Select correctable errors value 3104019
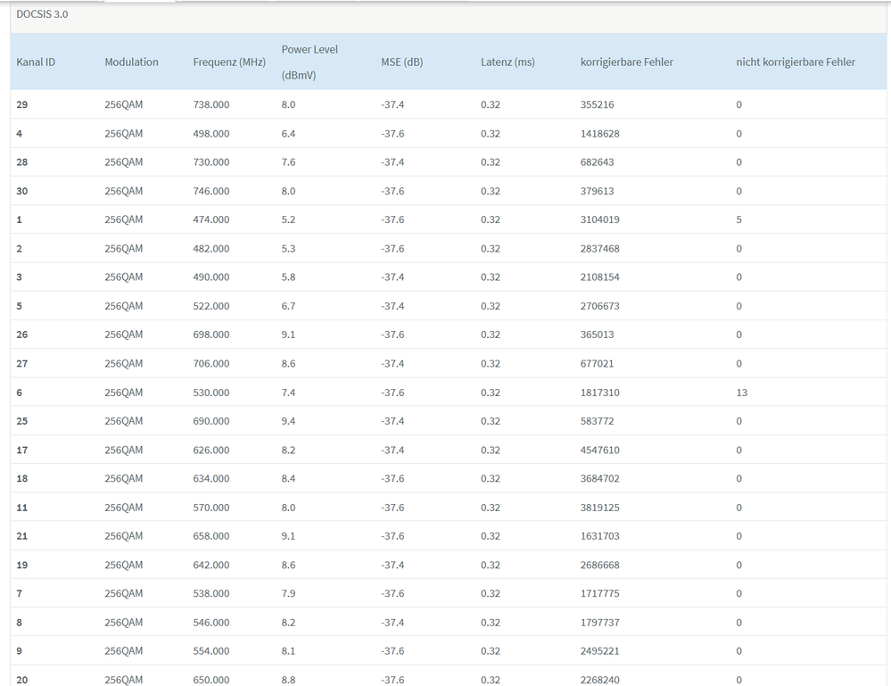 [x=600, y=219]
